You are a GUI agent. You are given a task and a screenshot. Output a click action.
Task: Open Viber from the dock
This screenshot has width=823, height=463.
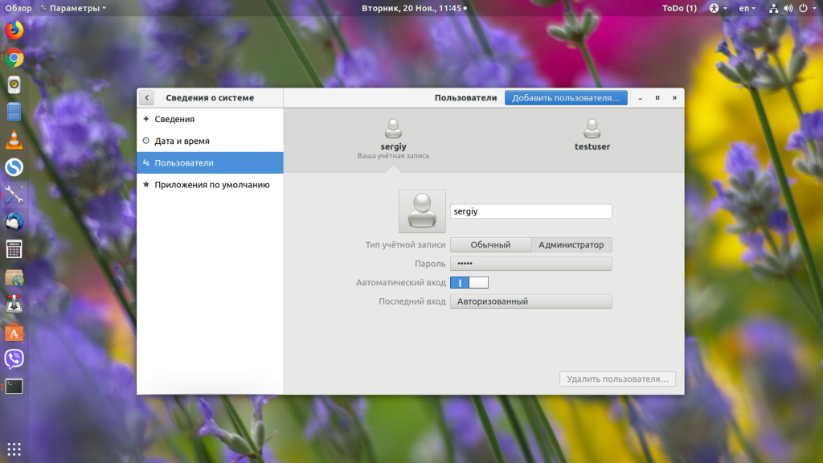[14, 359]
